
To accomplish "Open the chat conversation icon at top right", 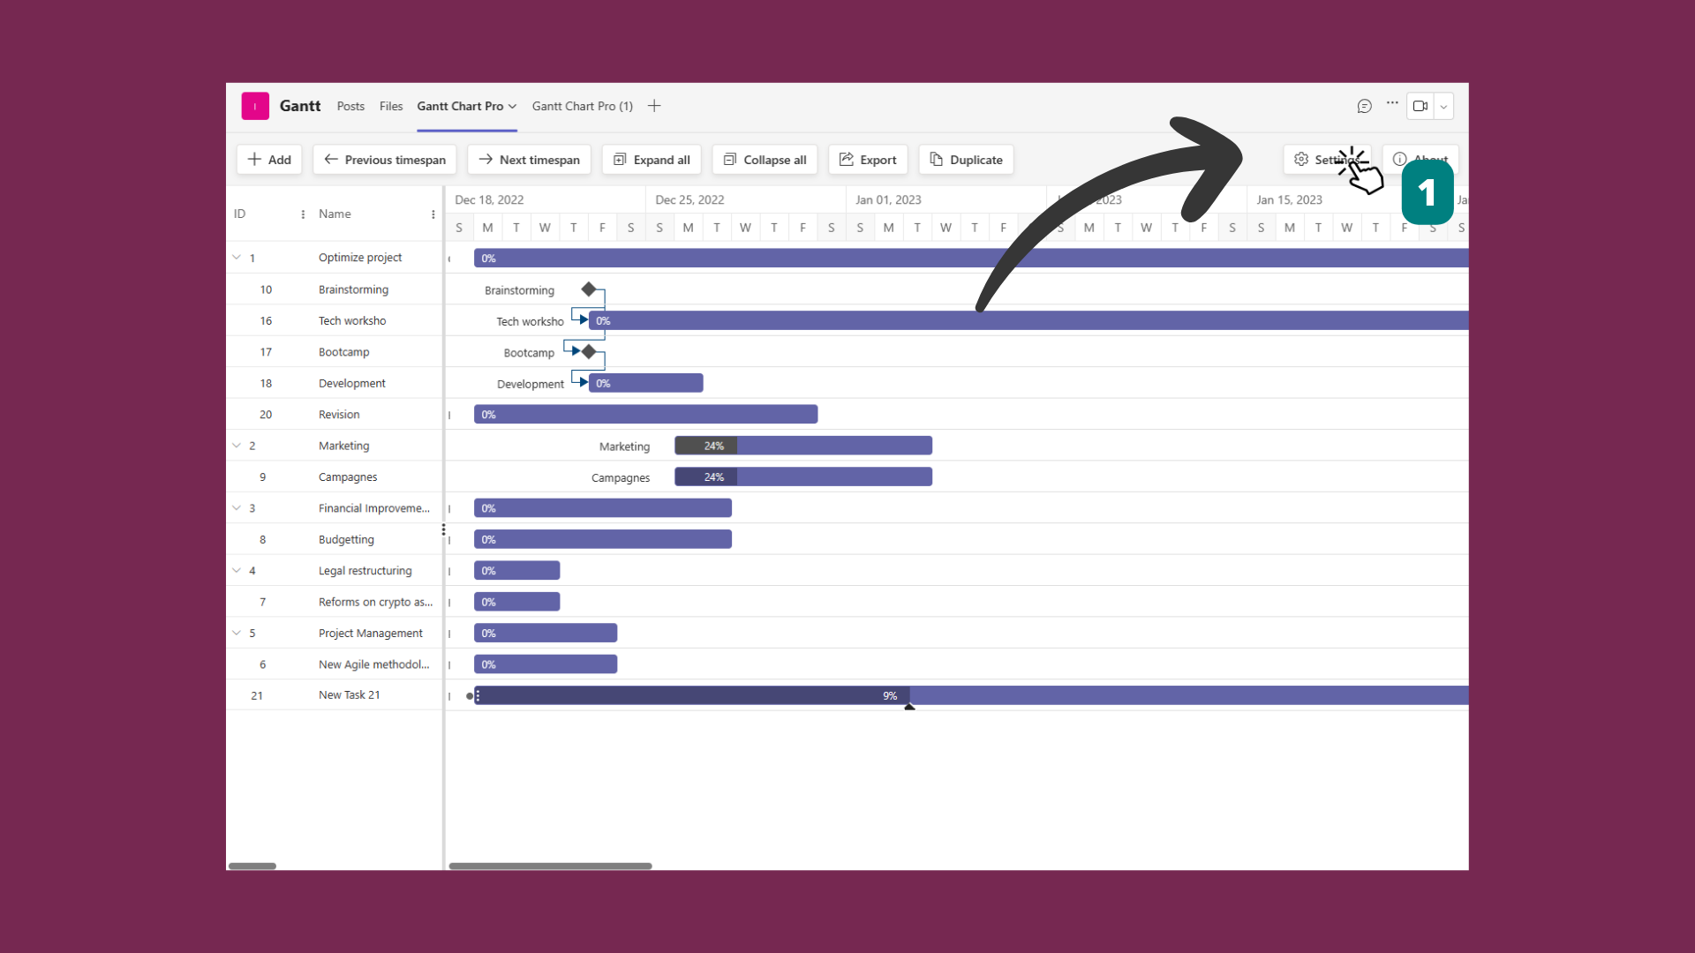I will pos(1365,106).
